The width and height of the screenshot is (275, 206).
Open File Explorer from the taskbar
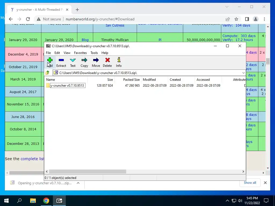click(x=33, y=201)
